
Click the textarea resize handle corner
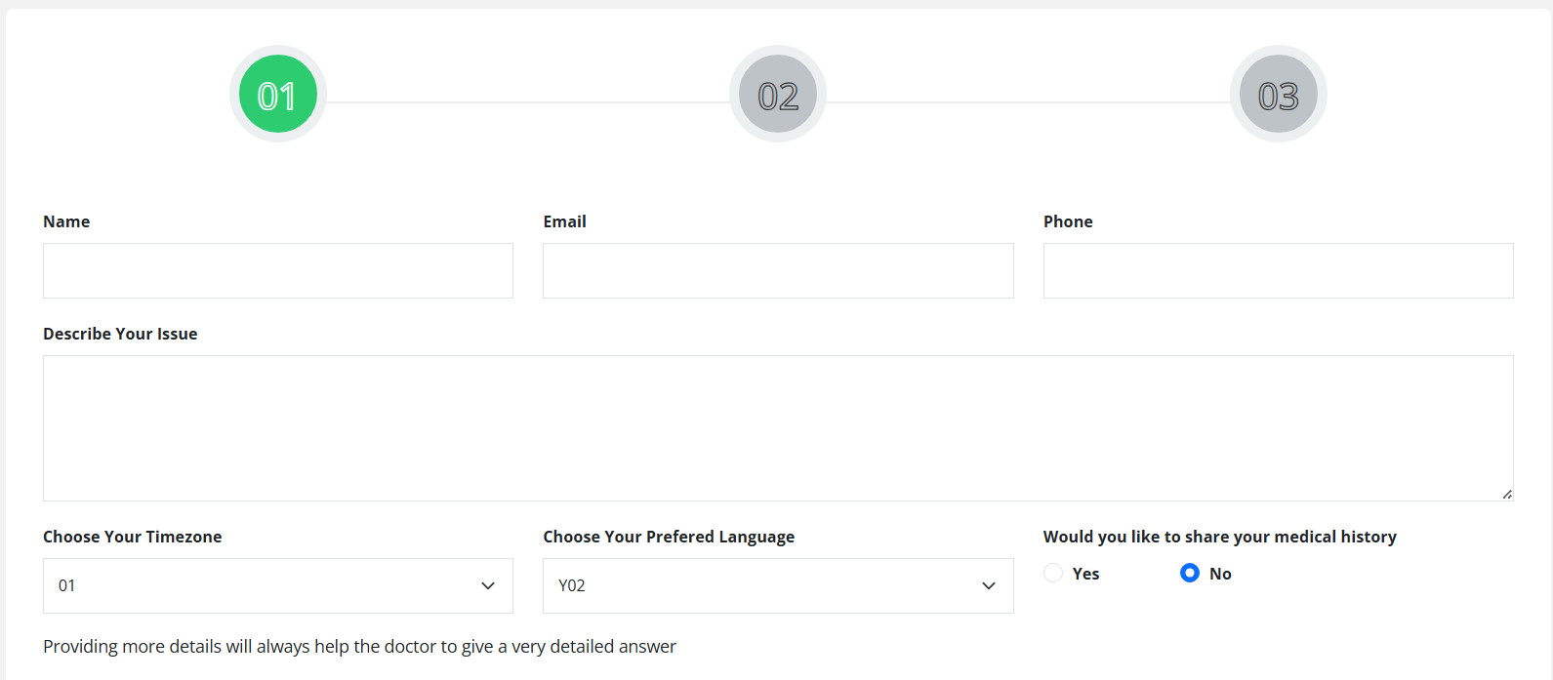(x=1507, y=495)
